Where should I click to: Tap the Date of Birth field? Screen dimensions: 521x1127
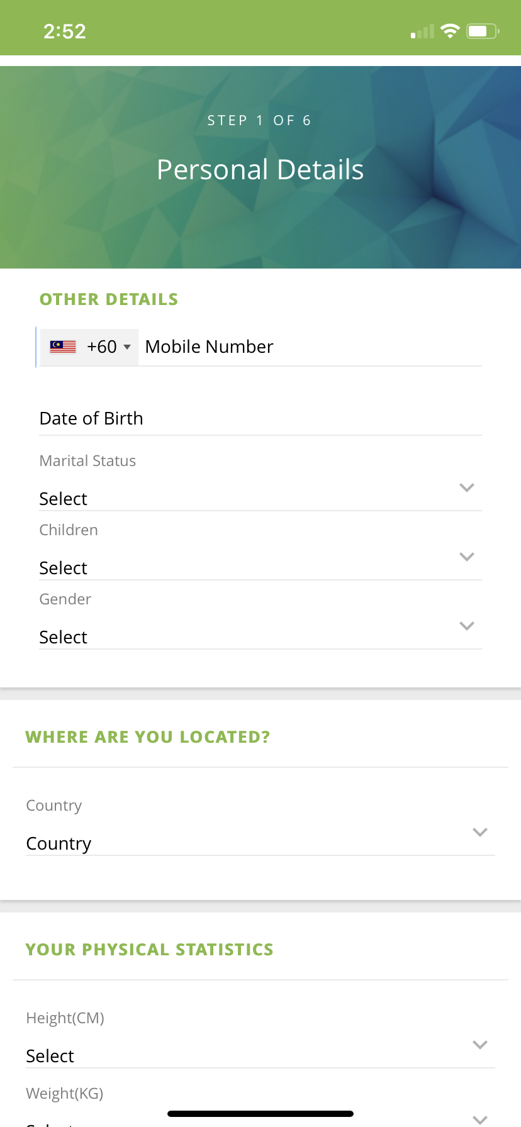(260, 418)
